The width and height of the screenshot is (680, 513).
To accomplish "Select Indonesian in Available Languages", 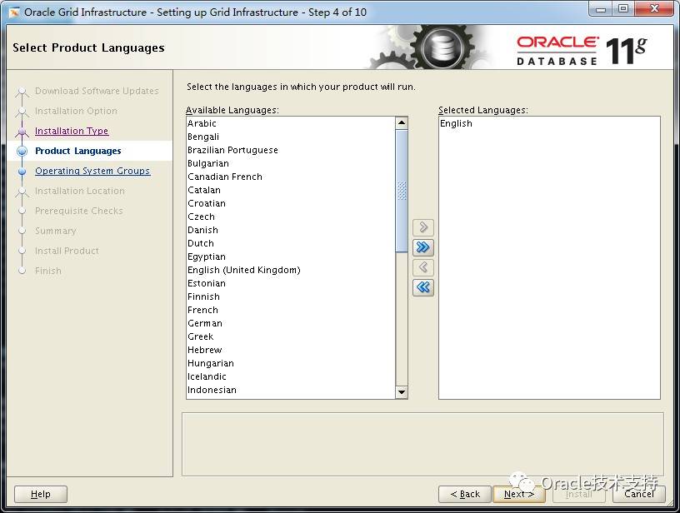I will [291, 390].
